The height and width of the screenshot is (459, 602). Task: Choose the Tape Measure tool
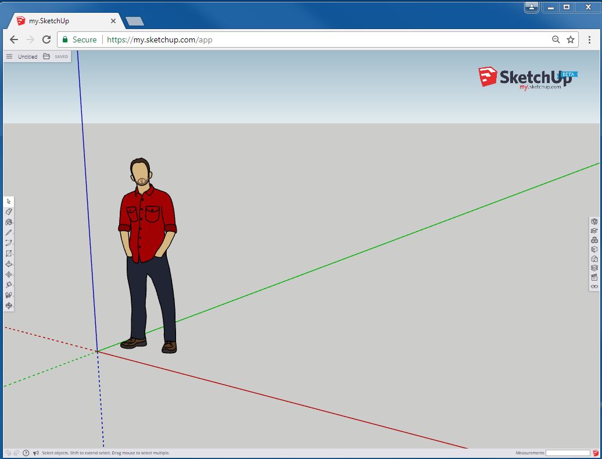click(9, 285)
